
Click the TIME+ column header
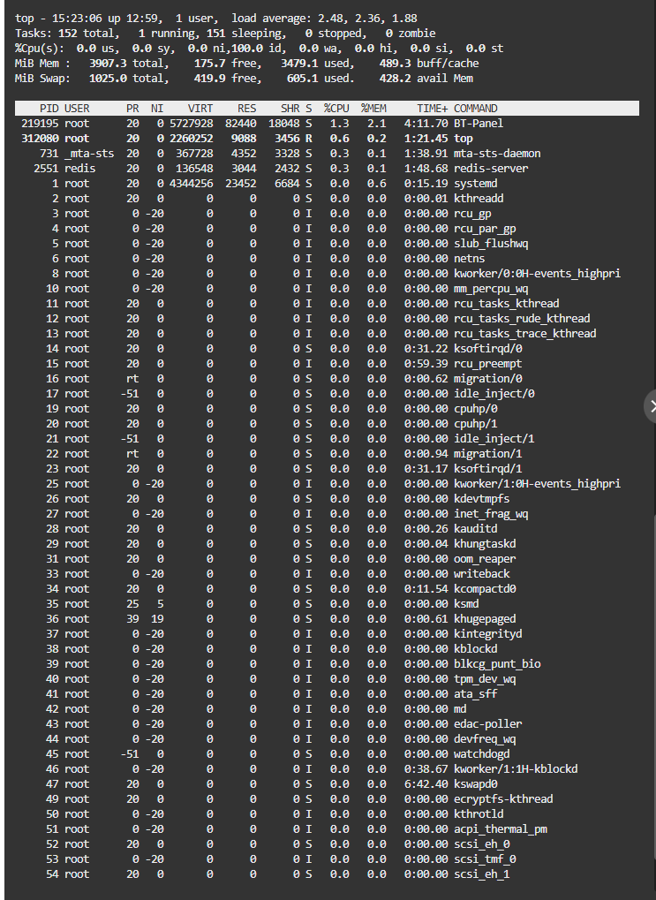pos(433,108)
